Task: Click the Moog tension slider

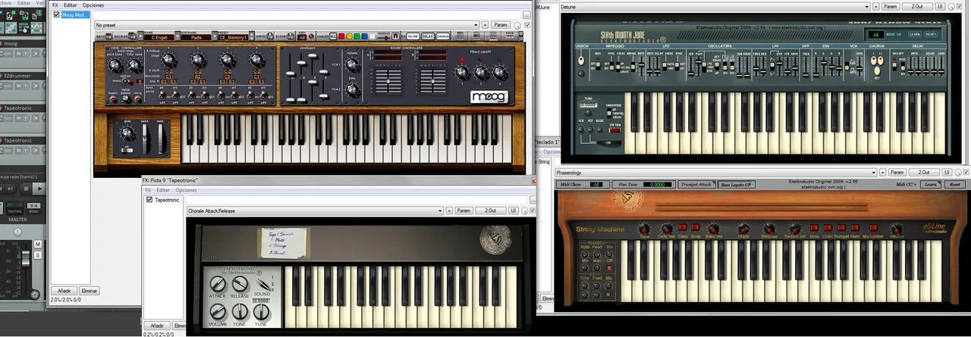Action: coord(384,38)
